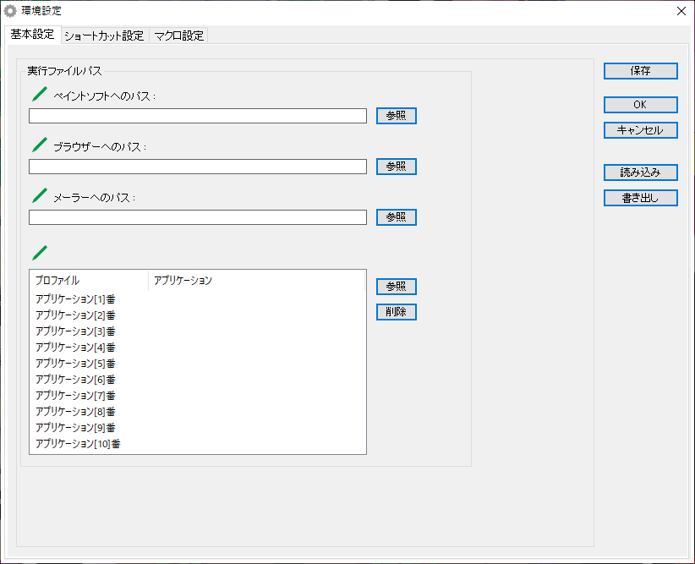695x564 pixels.
Task: Click the キャンセル button
Action: click(x=640, y=130)
